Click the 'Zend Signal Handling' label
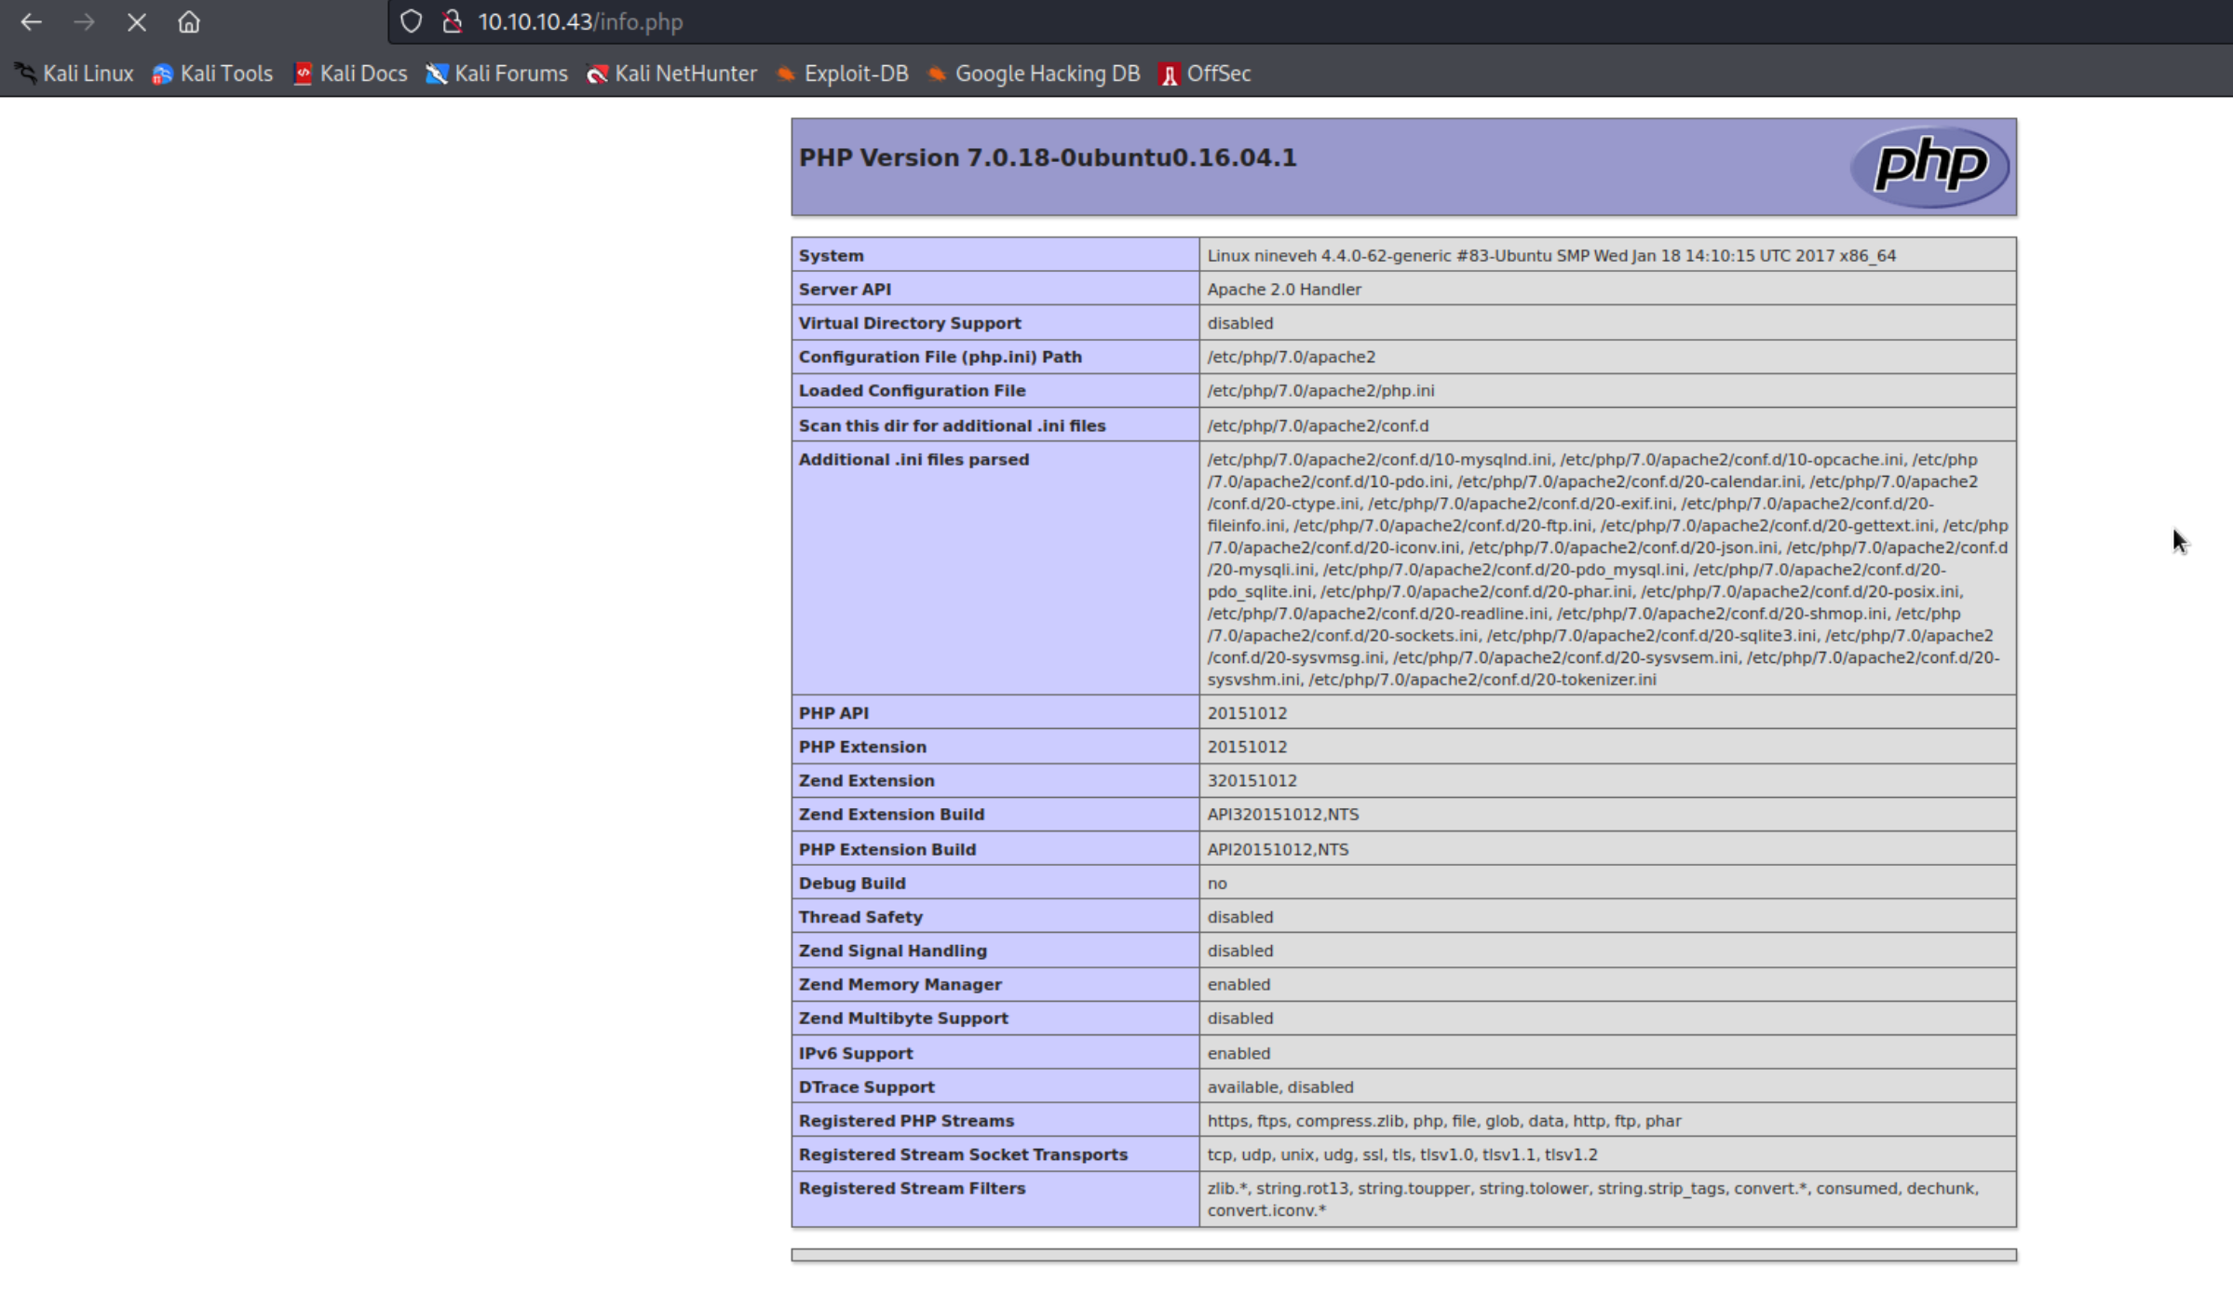Screen dimensions: 2233x1296 [x=892, y=951]
